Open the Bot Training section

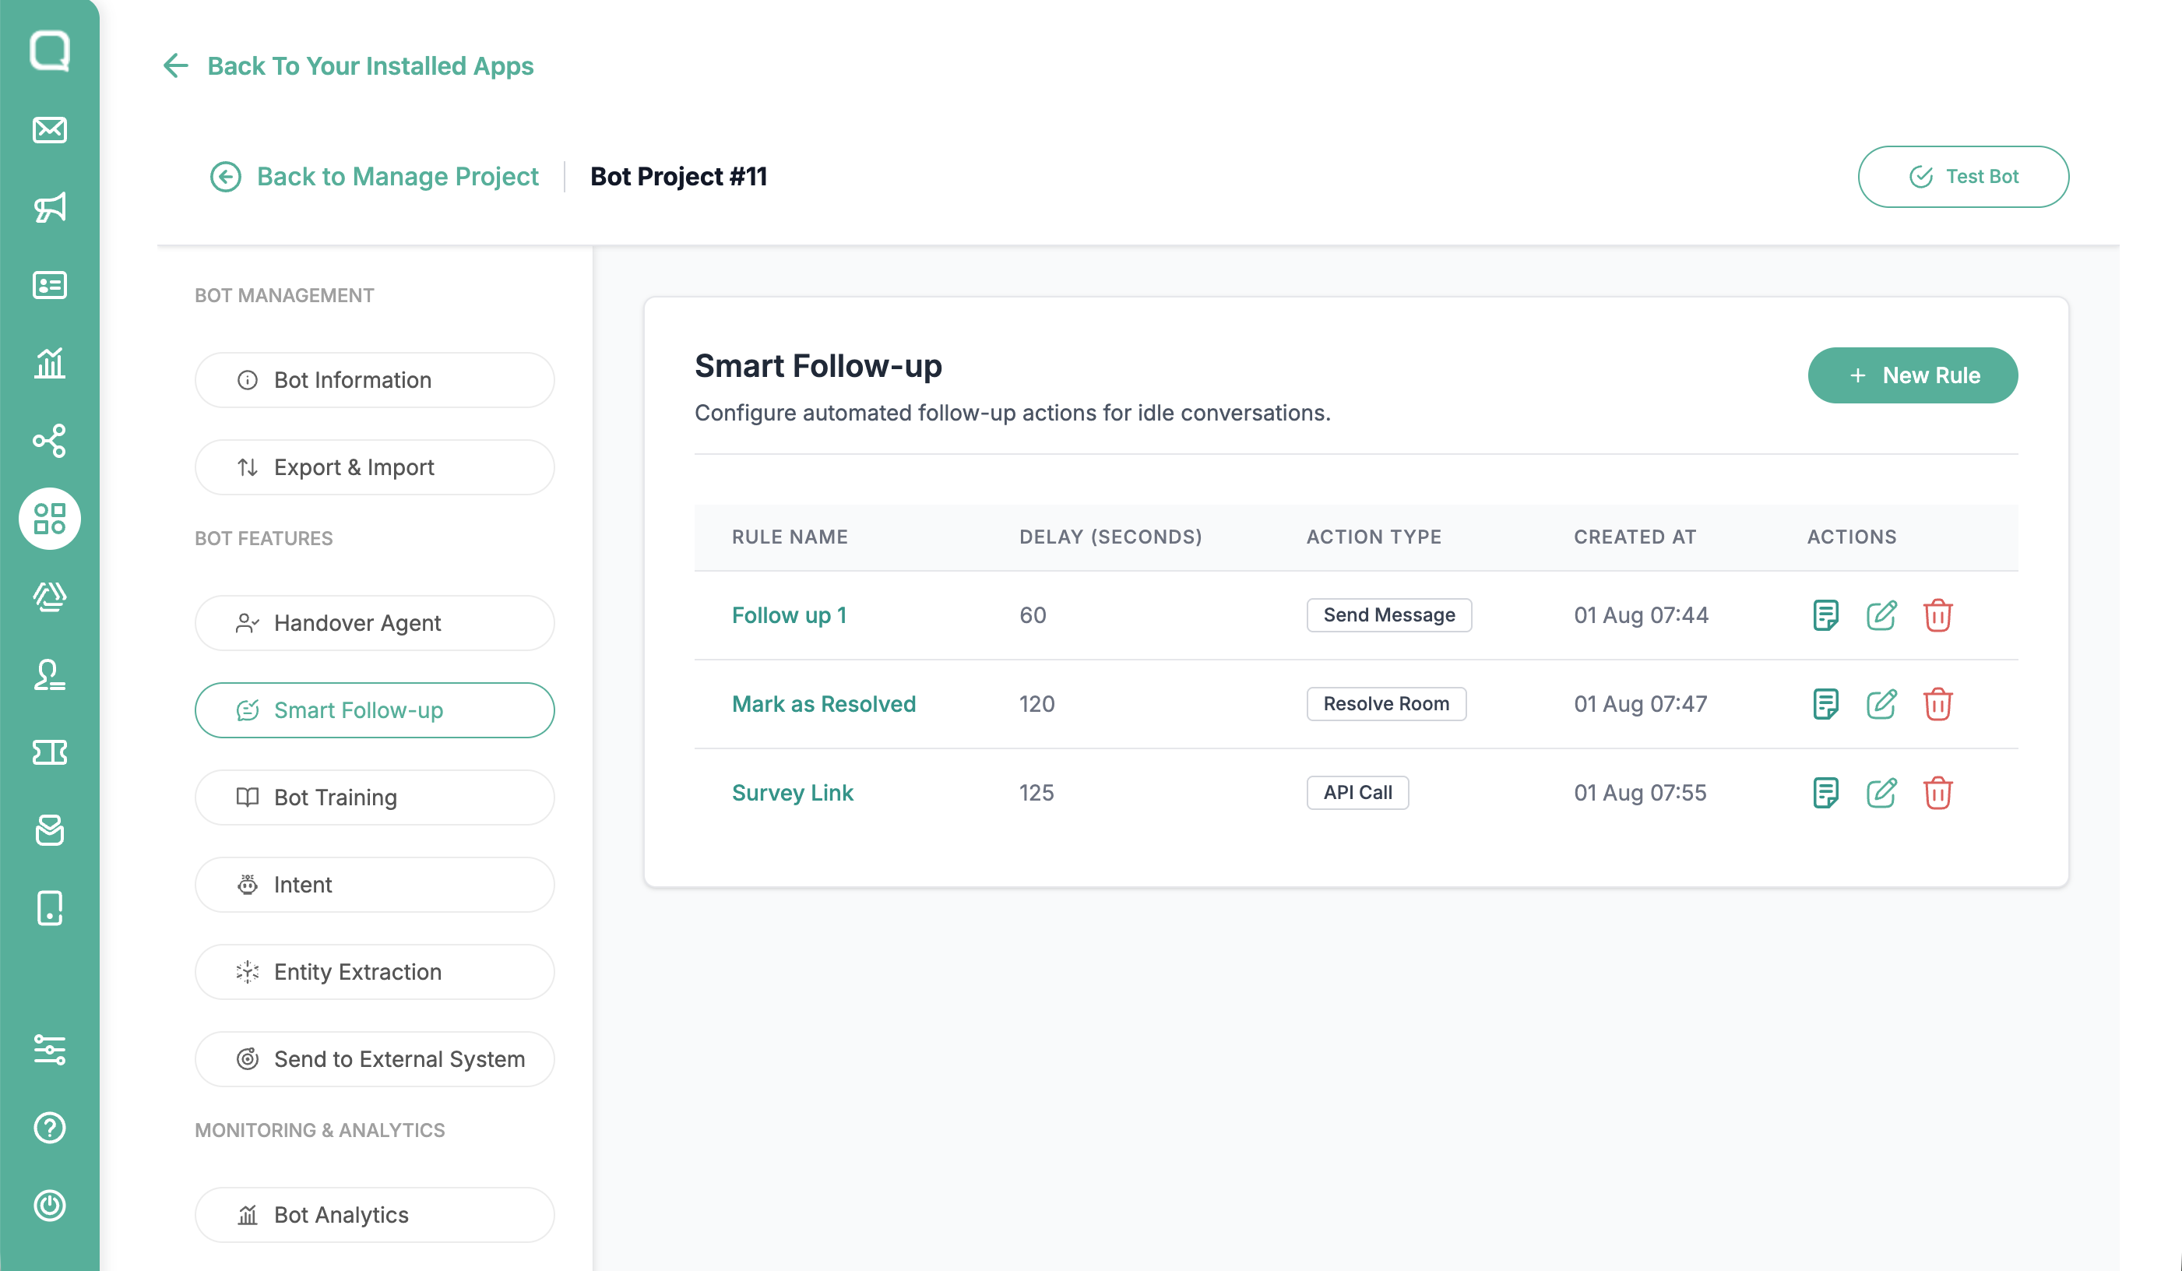click(x=374, y=797)
